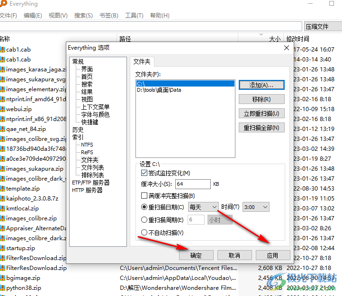Select 搜索 in options tree
The height and width of the screenshot is (296, 342).
87,84
